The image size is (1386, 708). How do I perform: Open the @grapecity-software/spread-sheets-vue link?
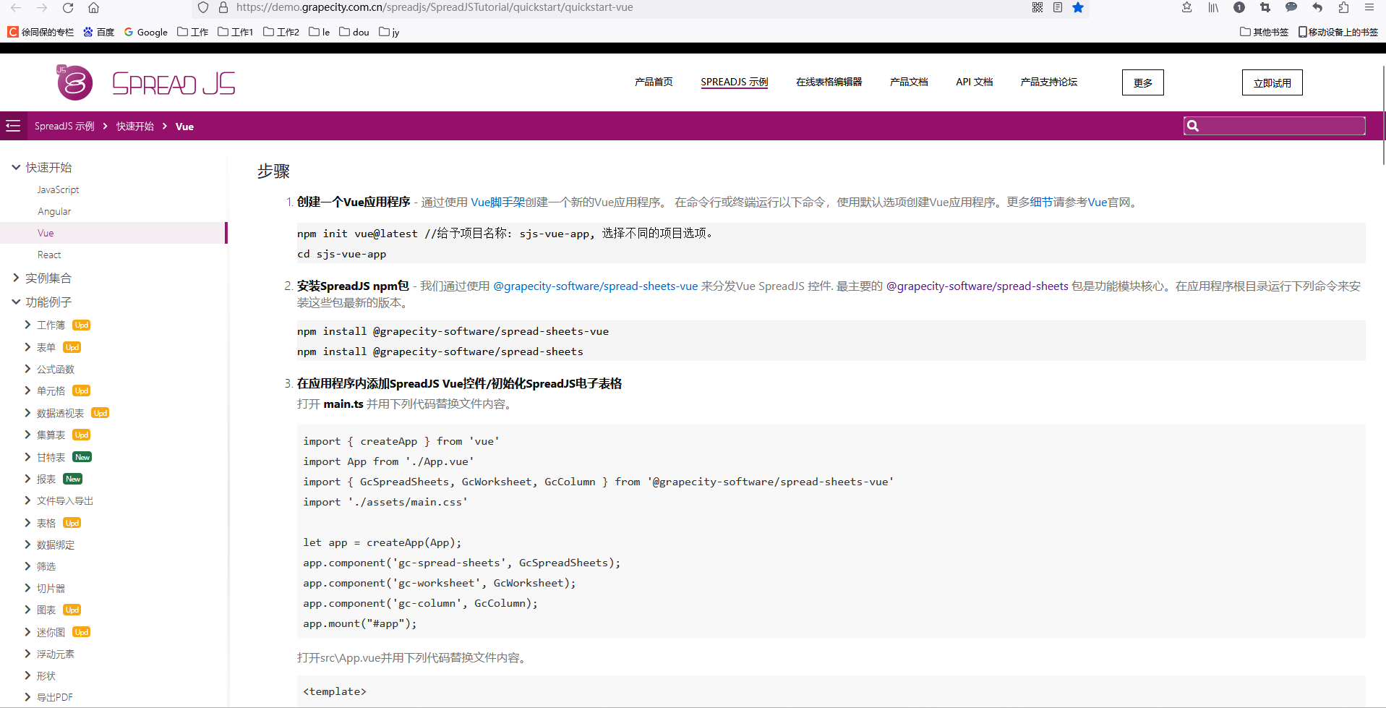[x=595, y=286]
